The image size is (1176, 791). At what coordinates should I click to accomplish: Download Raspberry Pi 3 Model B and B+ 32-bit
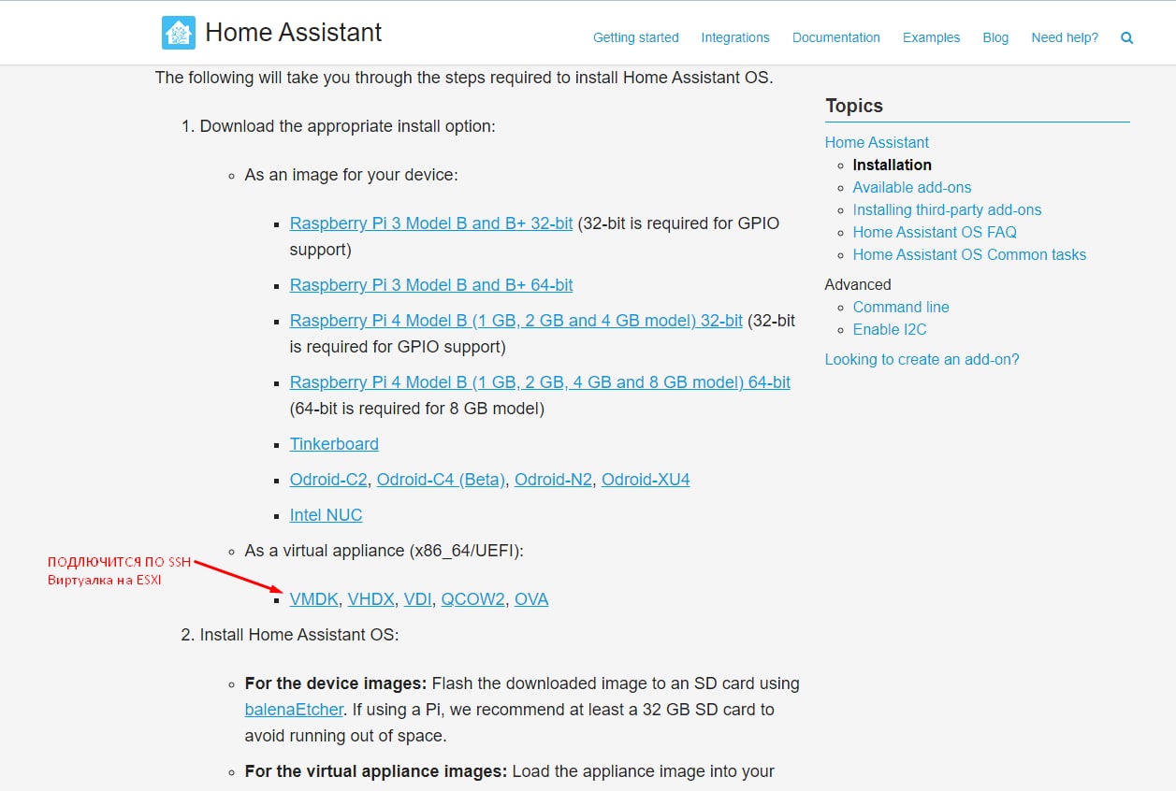431,223
